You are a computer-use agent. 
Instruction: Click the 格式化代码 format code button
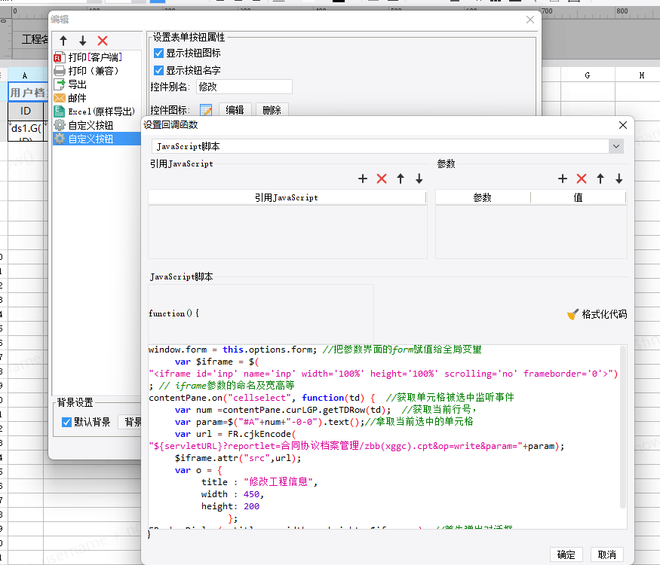click(x=597, y=314)
